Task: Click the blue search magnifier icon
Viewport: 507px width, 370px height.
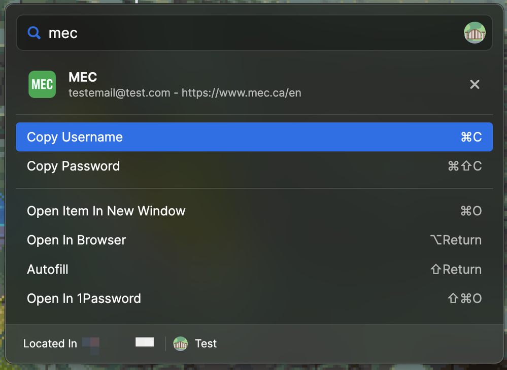Action: point(34,33)
